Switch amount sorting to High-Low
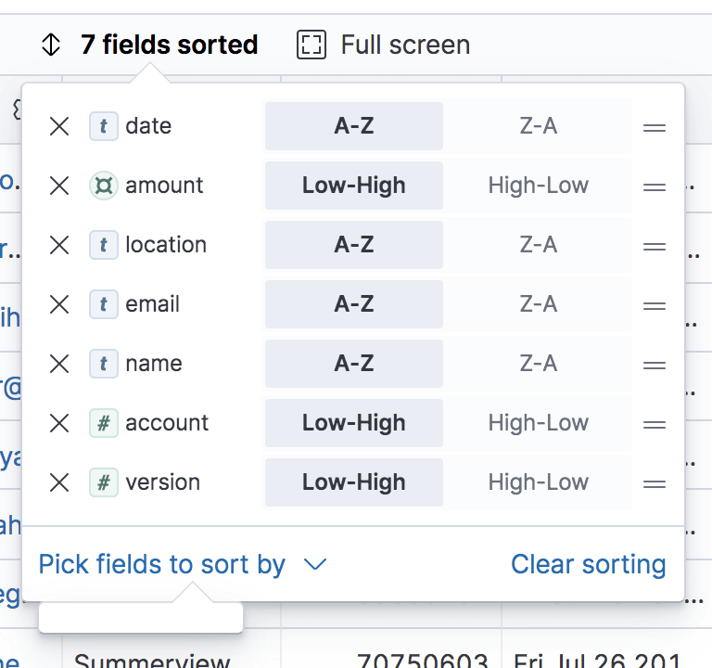Screen dimensions: 712x668 click(538, 186)
